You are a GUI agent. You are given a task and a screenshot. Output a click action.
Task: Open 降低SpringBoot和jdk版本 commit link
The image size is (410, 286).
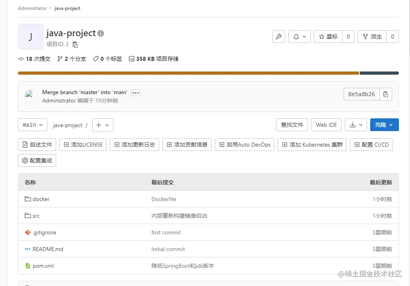(183, 266)
